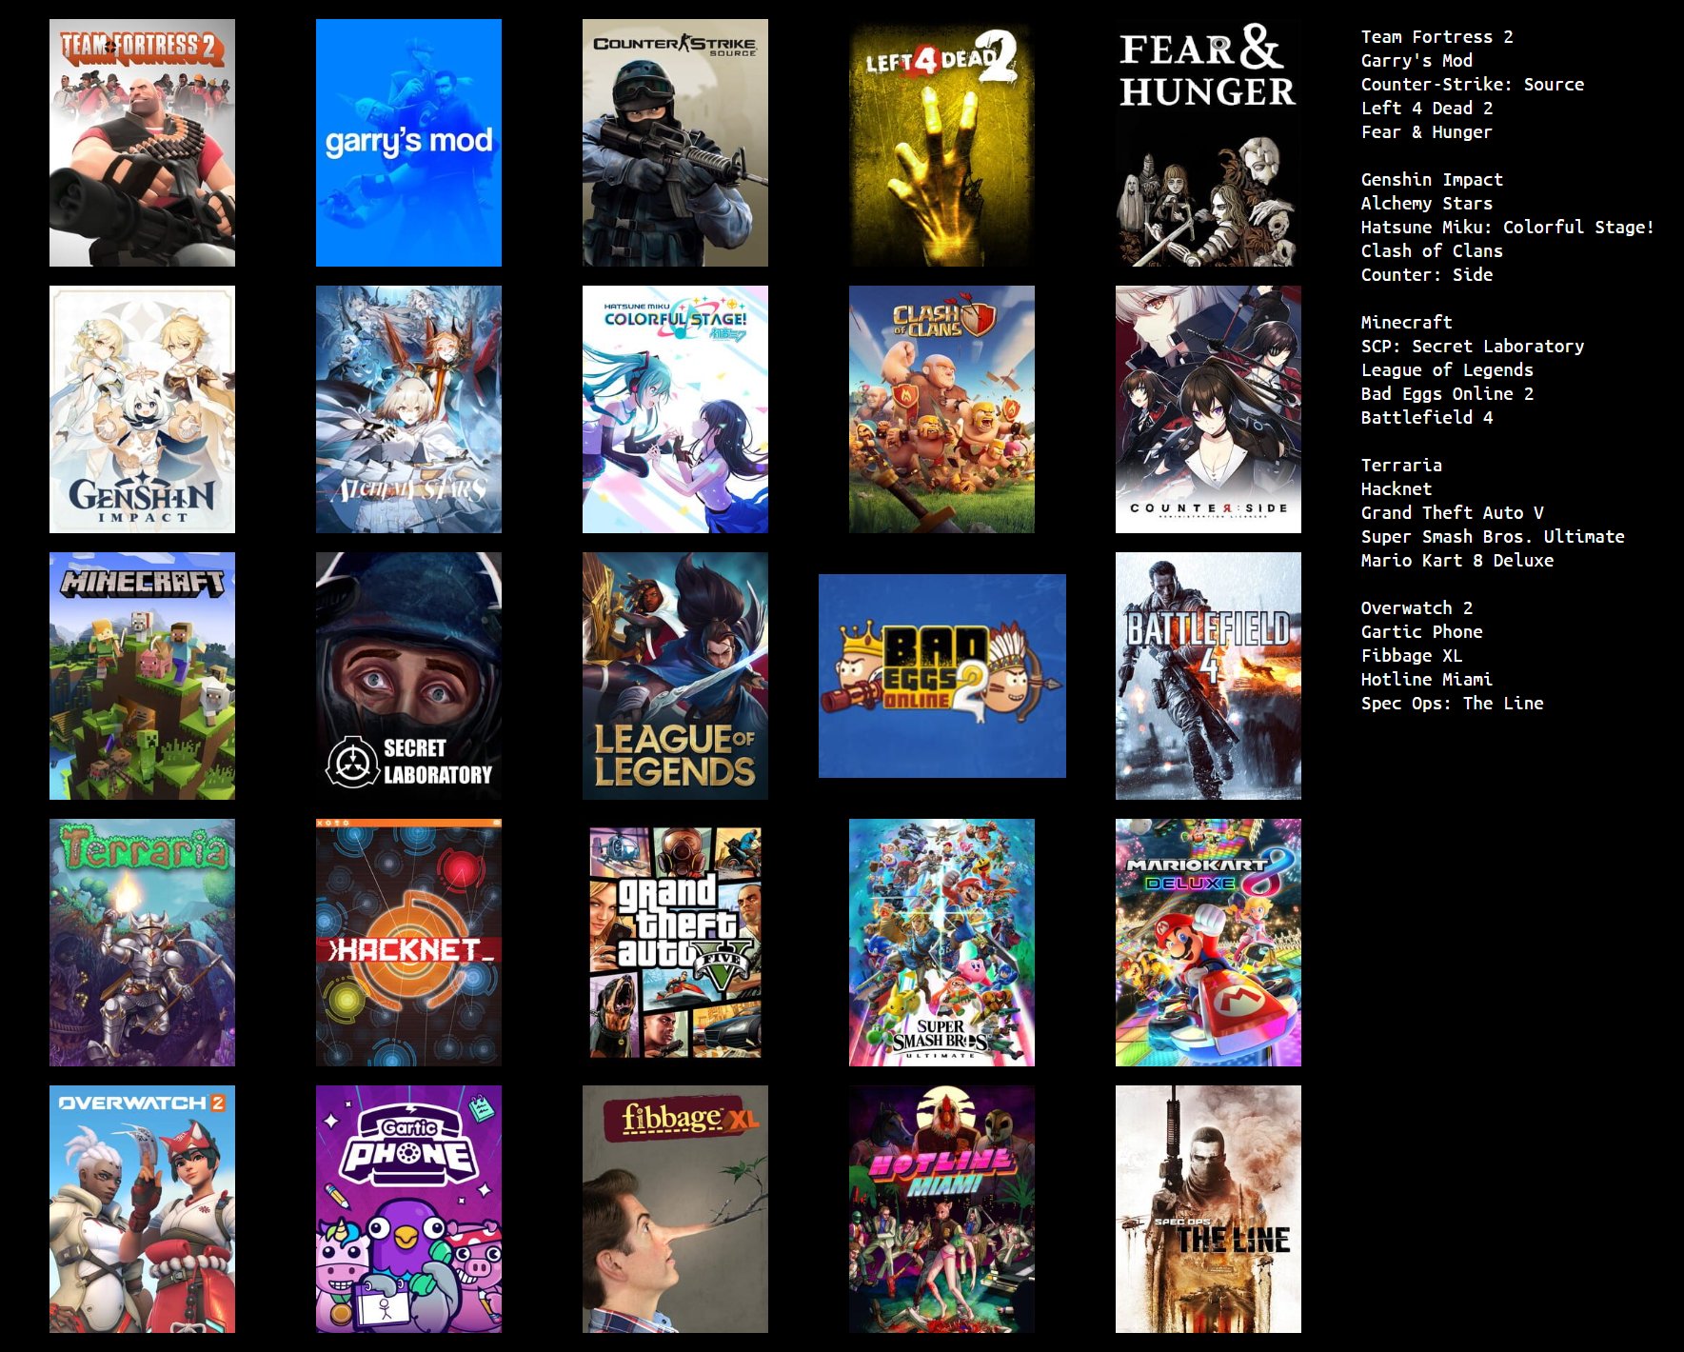The height and width of the screenshot is (1352, 1684).
Task: Select the Overwatch 2 cover art
Action: (142, 1209)
